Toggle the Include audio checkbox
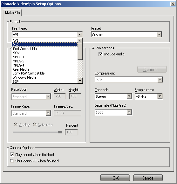The image size is (177, 184). 100,54
